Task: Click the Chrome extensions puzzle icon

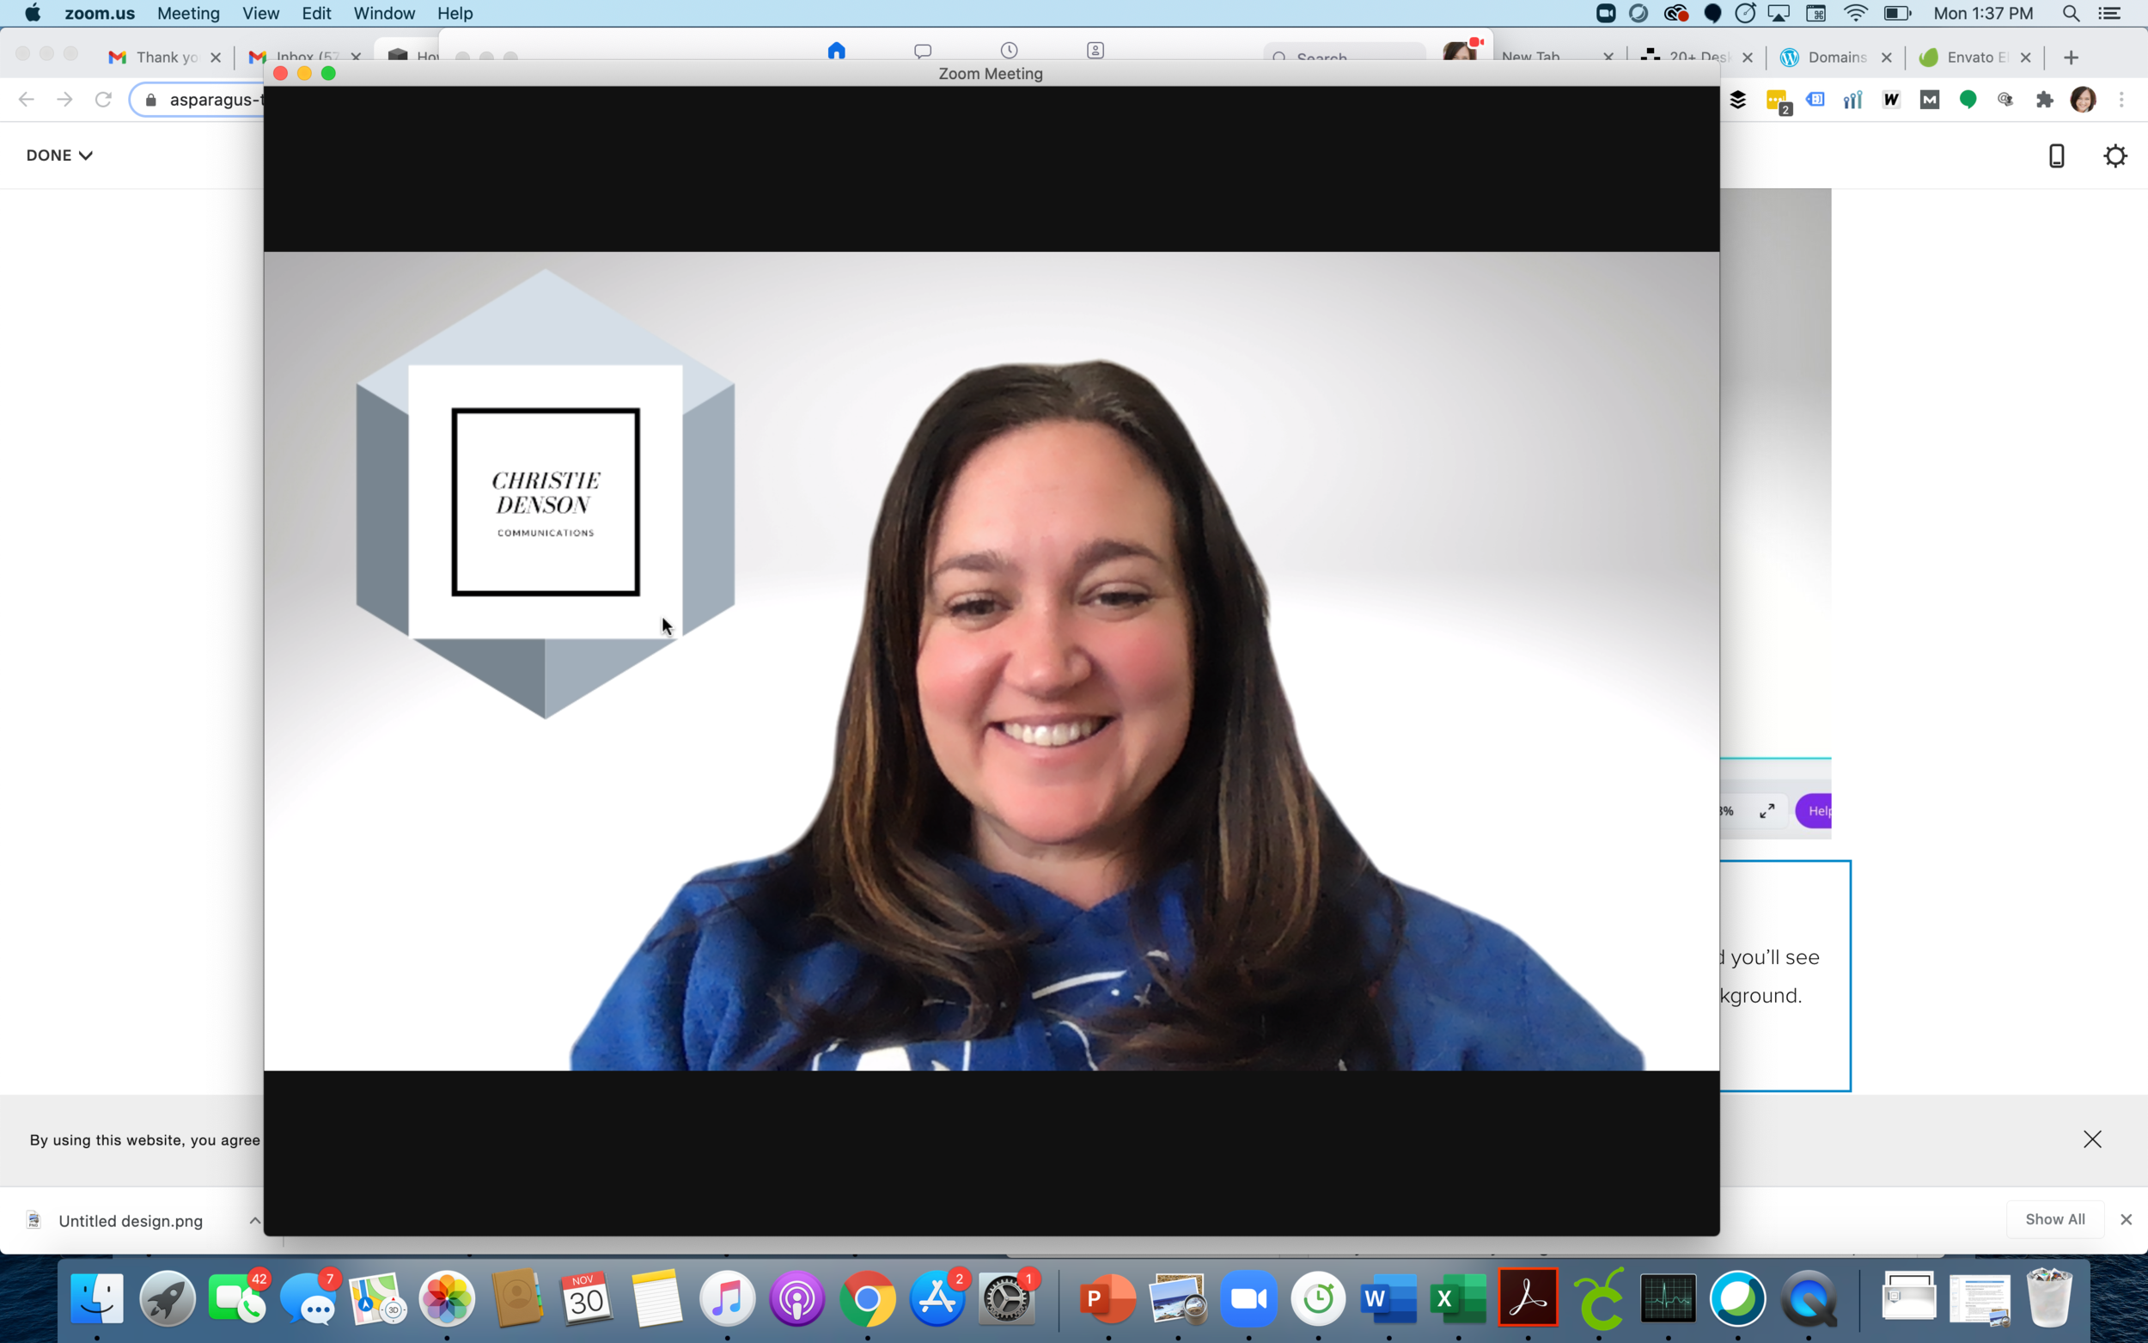Action: pyautogui.click(x=2044, y=101)
